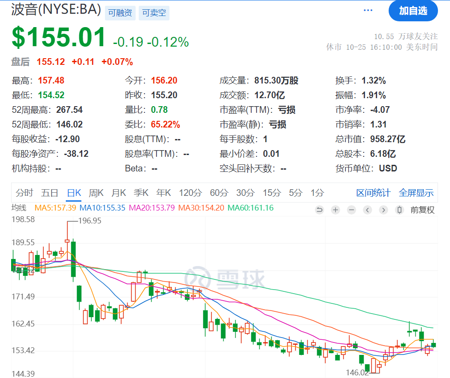Click the 今开 value 156.20

pos(164,80)
